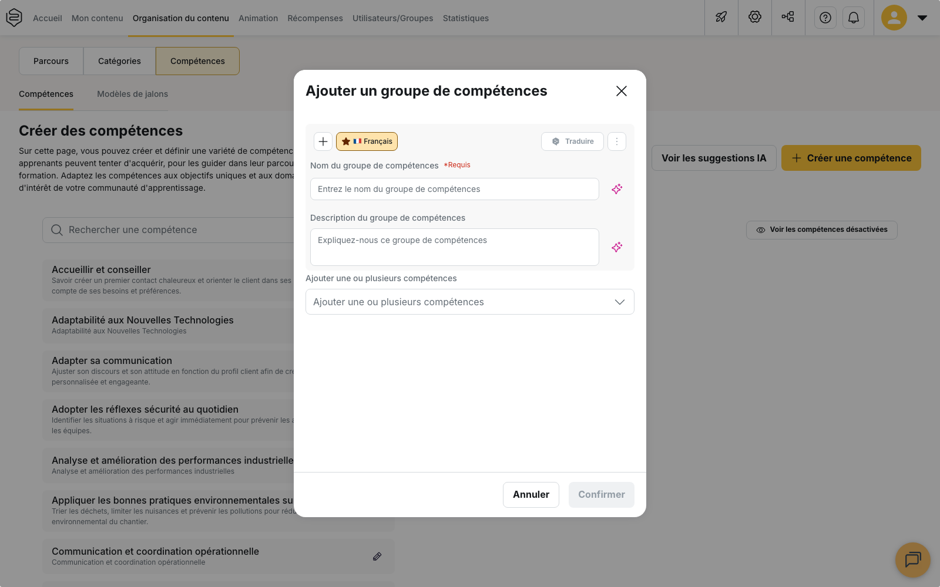Click Créer une compétence button
This screenshot has height=587, width=940.
coord(851,158)
